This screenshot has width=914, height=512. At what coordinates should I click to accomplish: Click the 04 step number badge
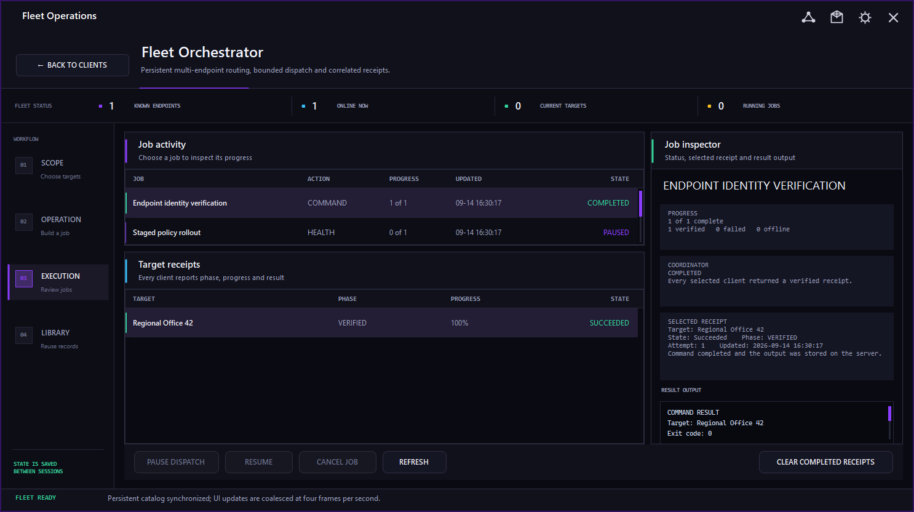click(x=23, y=335)
